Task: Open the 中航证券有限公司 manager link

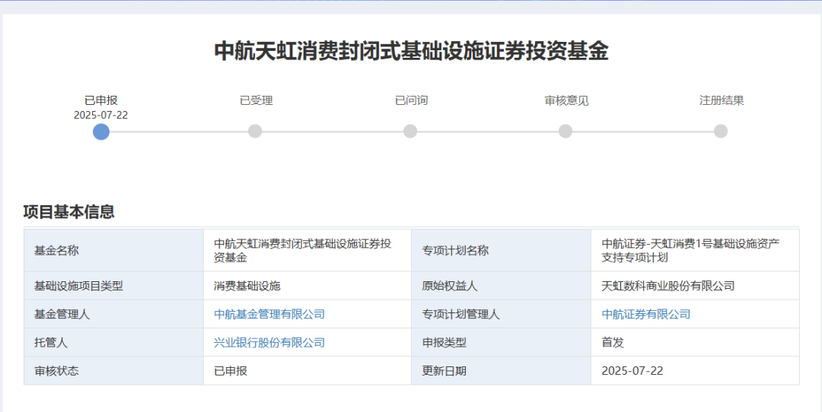Action: pos(646,314)
